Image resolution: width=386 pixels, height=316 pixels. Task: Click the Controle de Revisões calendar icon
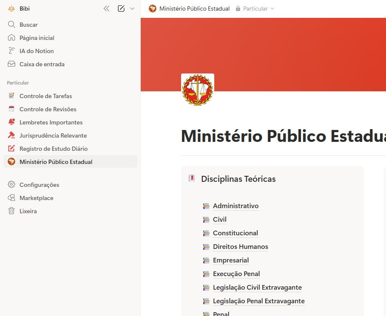[x=11, y=109]
